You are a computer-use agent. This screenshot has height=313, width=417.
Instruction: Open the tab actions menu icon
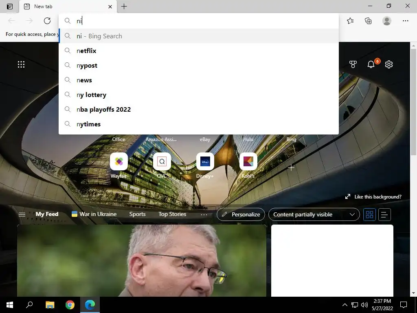tap(10, 7)
